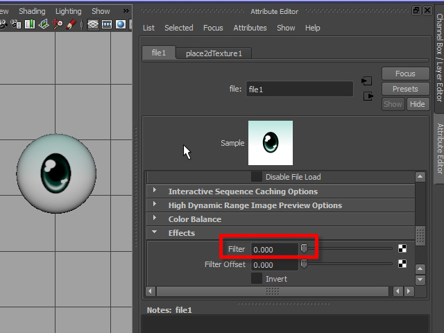Click the horizontal scroll-left arrow beside scroll-right arrow
The image size is (444, 333).
[x=398, y=291]
